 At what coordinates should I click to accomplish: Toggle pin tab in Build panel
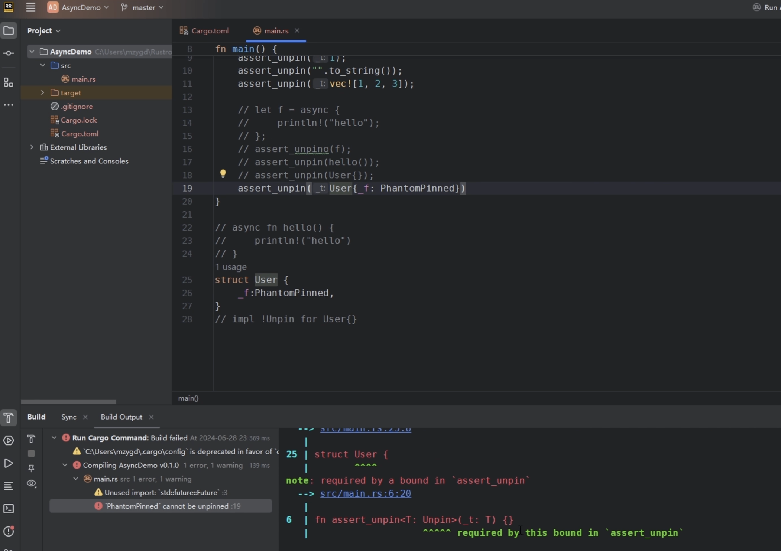click(x=31, y=468)
